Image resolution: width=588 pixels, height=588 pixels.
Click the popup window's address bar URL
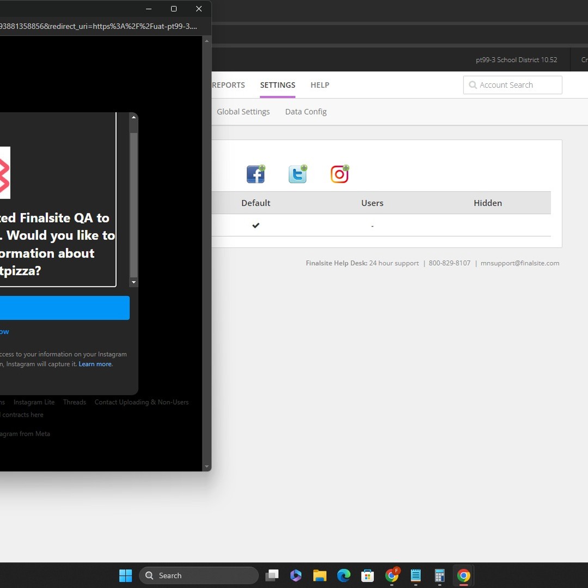click(x=99, y=26)
